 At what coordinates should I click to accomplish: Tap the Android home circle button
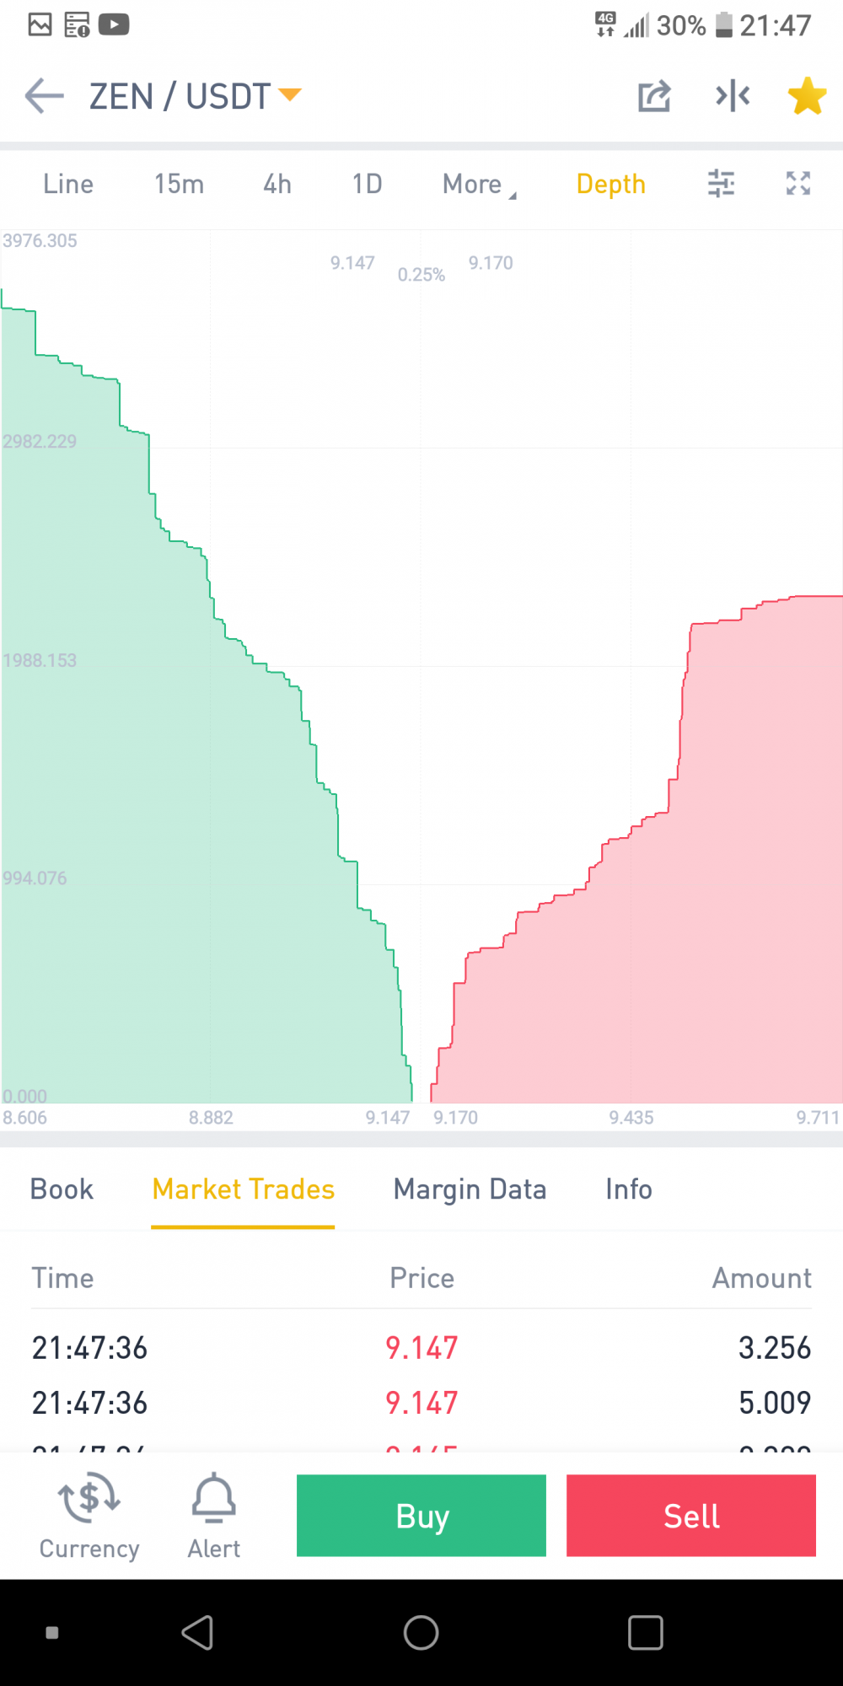coord(421,1633)
